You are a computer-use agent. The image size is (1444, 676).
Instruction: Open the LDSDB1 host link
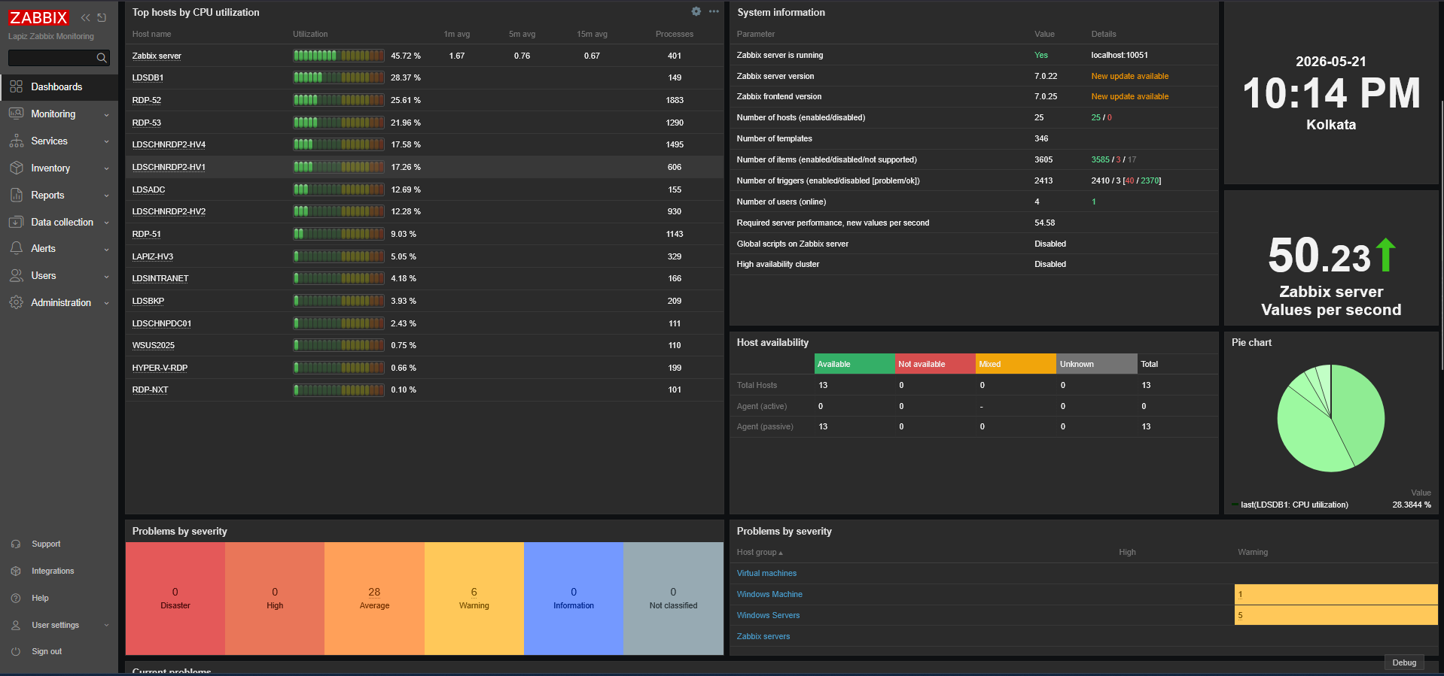click(148, 77)
